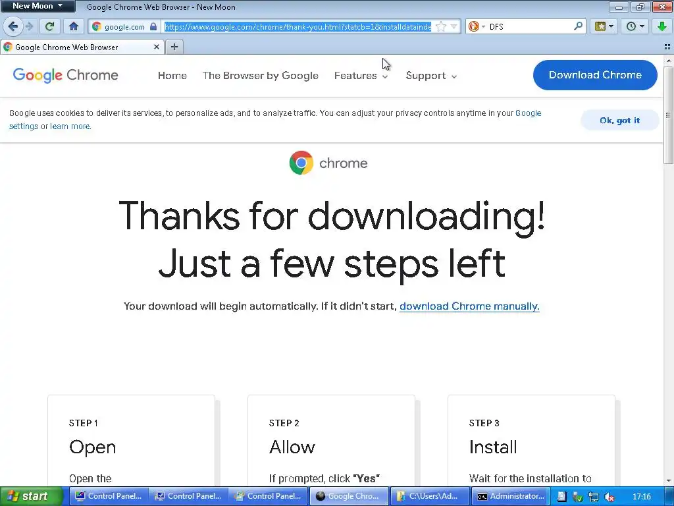Expand the Support menu

click(x=431, y=76)
